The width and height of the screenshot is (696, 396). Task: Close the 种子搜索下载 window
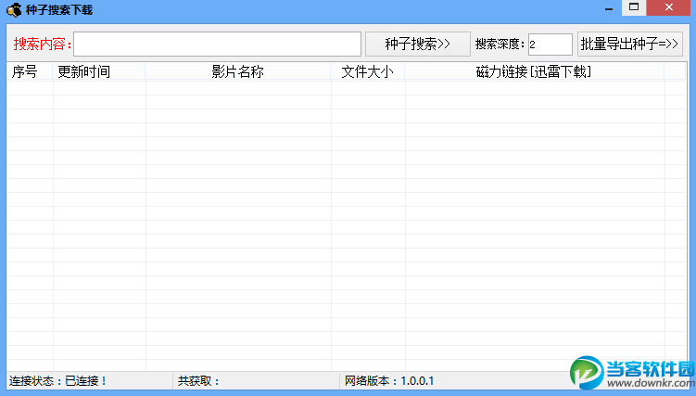[x=669, y=7]
